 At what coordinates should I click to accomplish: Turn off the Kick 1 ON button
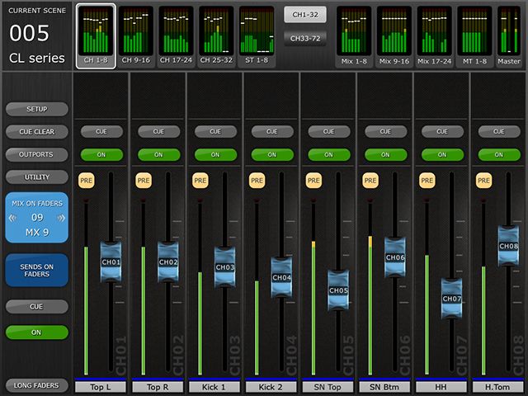pyautogui.click(x=216, y=154)
